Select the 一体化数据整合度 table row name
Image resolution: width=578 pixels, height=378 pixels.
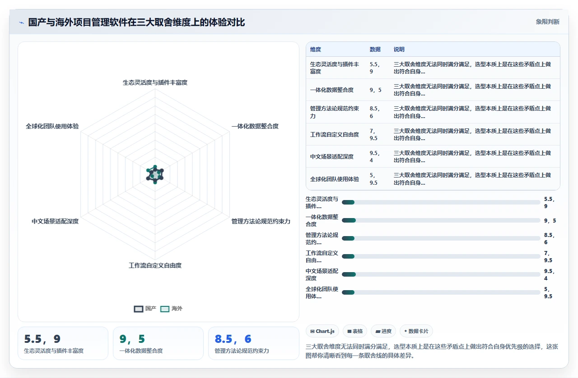point(332,90)
